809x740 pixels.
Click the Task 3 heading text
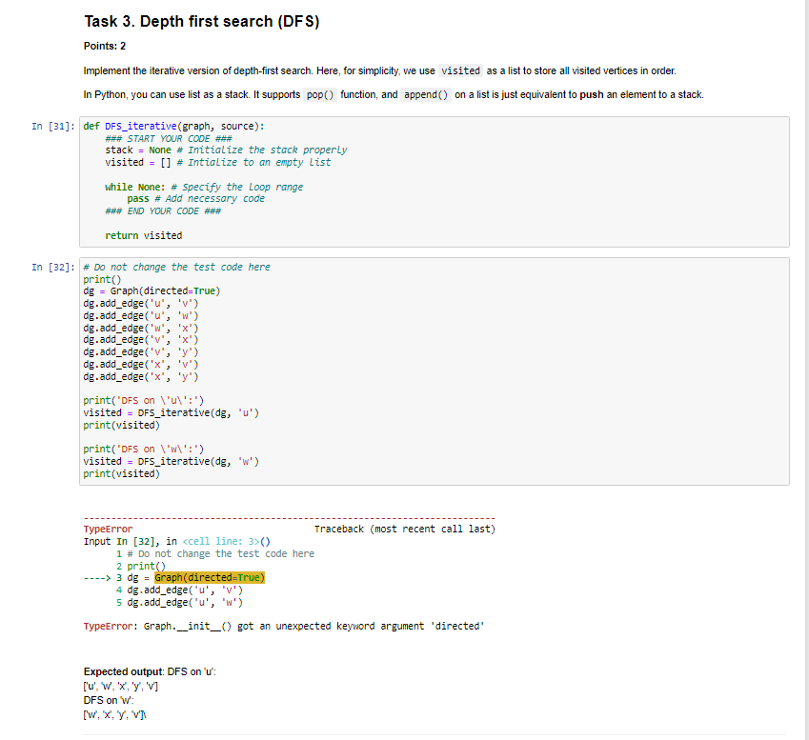(200, 20)
